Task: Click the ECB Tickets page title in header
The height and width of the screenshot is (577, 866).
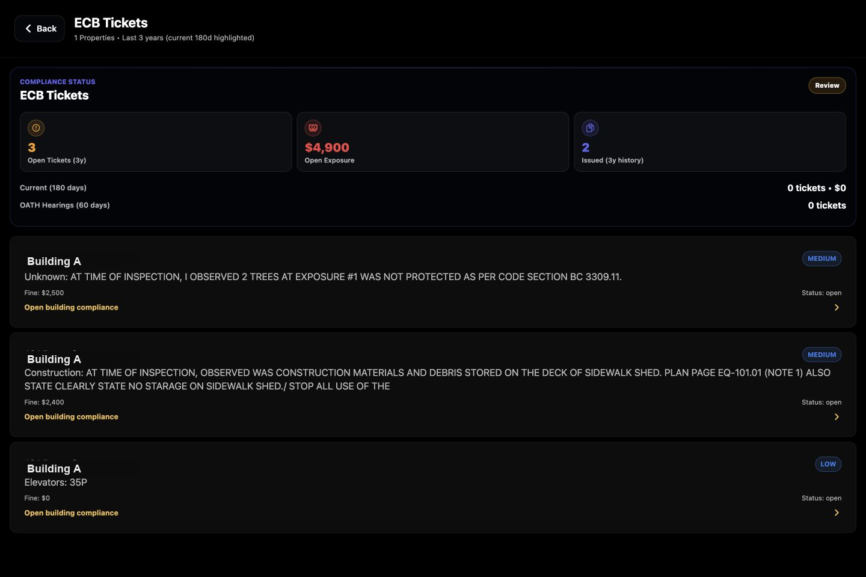Action: (x=111, y=23)
